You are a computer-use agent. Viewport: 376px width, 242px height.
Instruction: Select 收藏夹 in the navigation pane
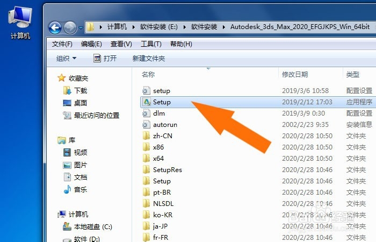tap(78, 79)
